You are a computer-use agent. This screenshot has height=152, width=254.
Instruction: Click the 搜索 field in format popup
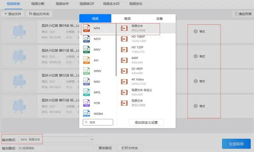98,122
